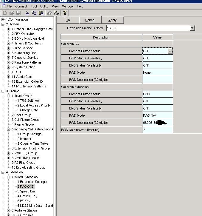Click Extension Present Button Status value FWD

pyautogui.click(x=158, y=94)
